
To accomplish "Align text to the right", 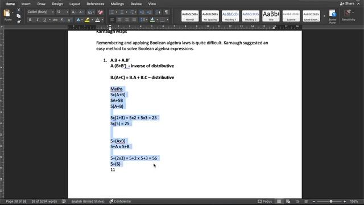I will tap(127, 20).
